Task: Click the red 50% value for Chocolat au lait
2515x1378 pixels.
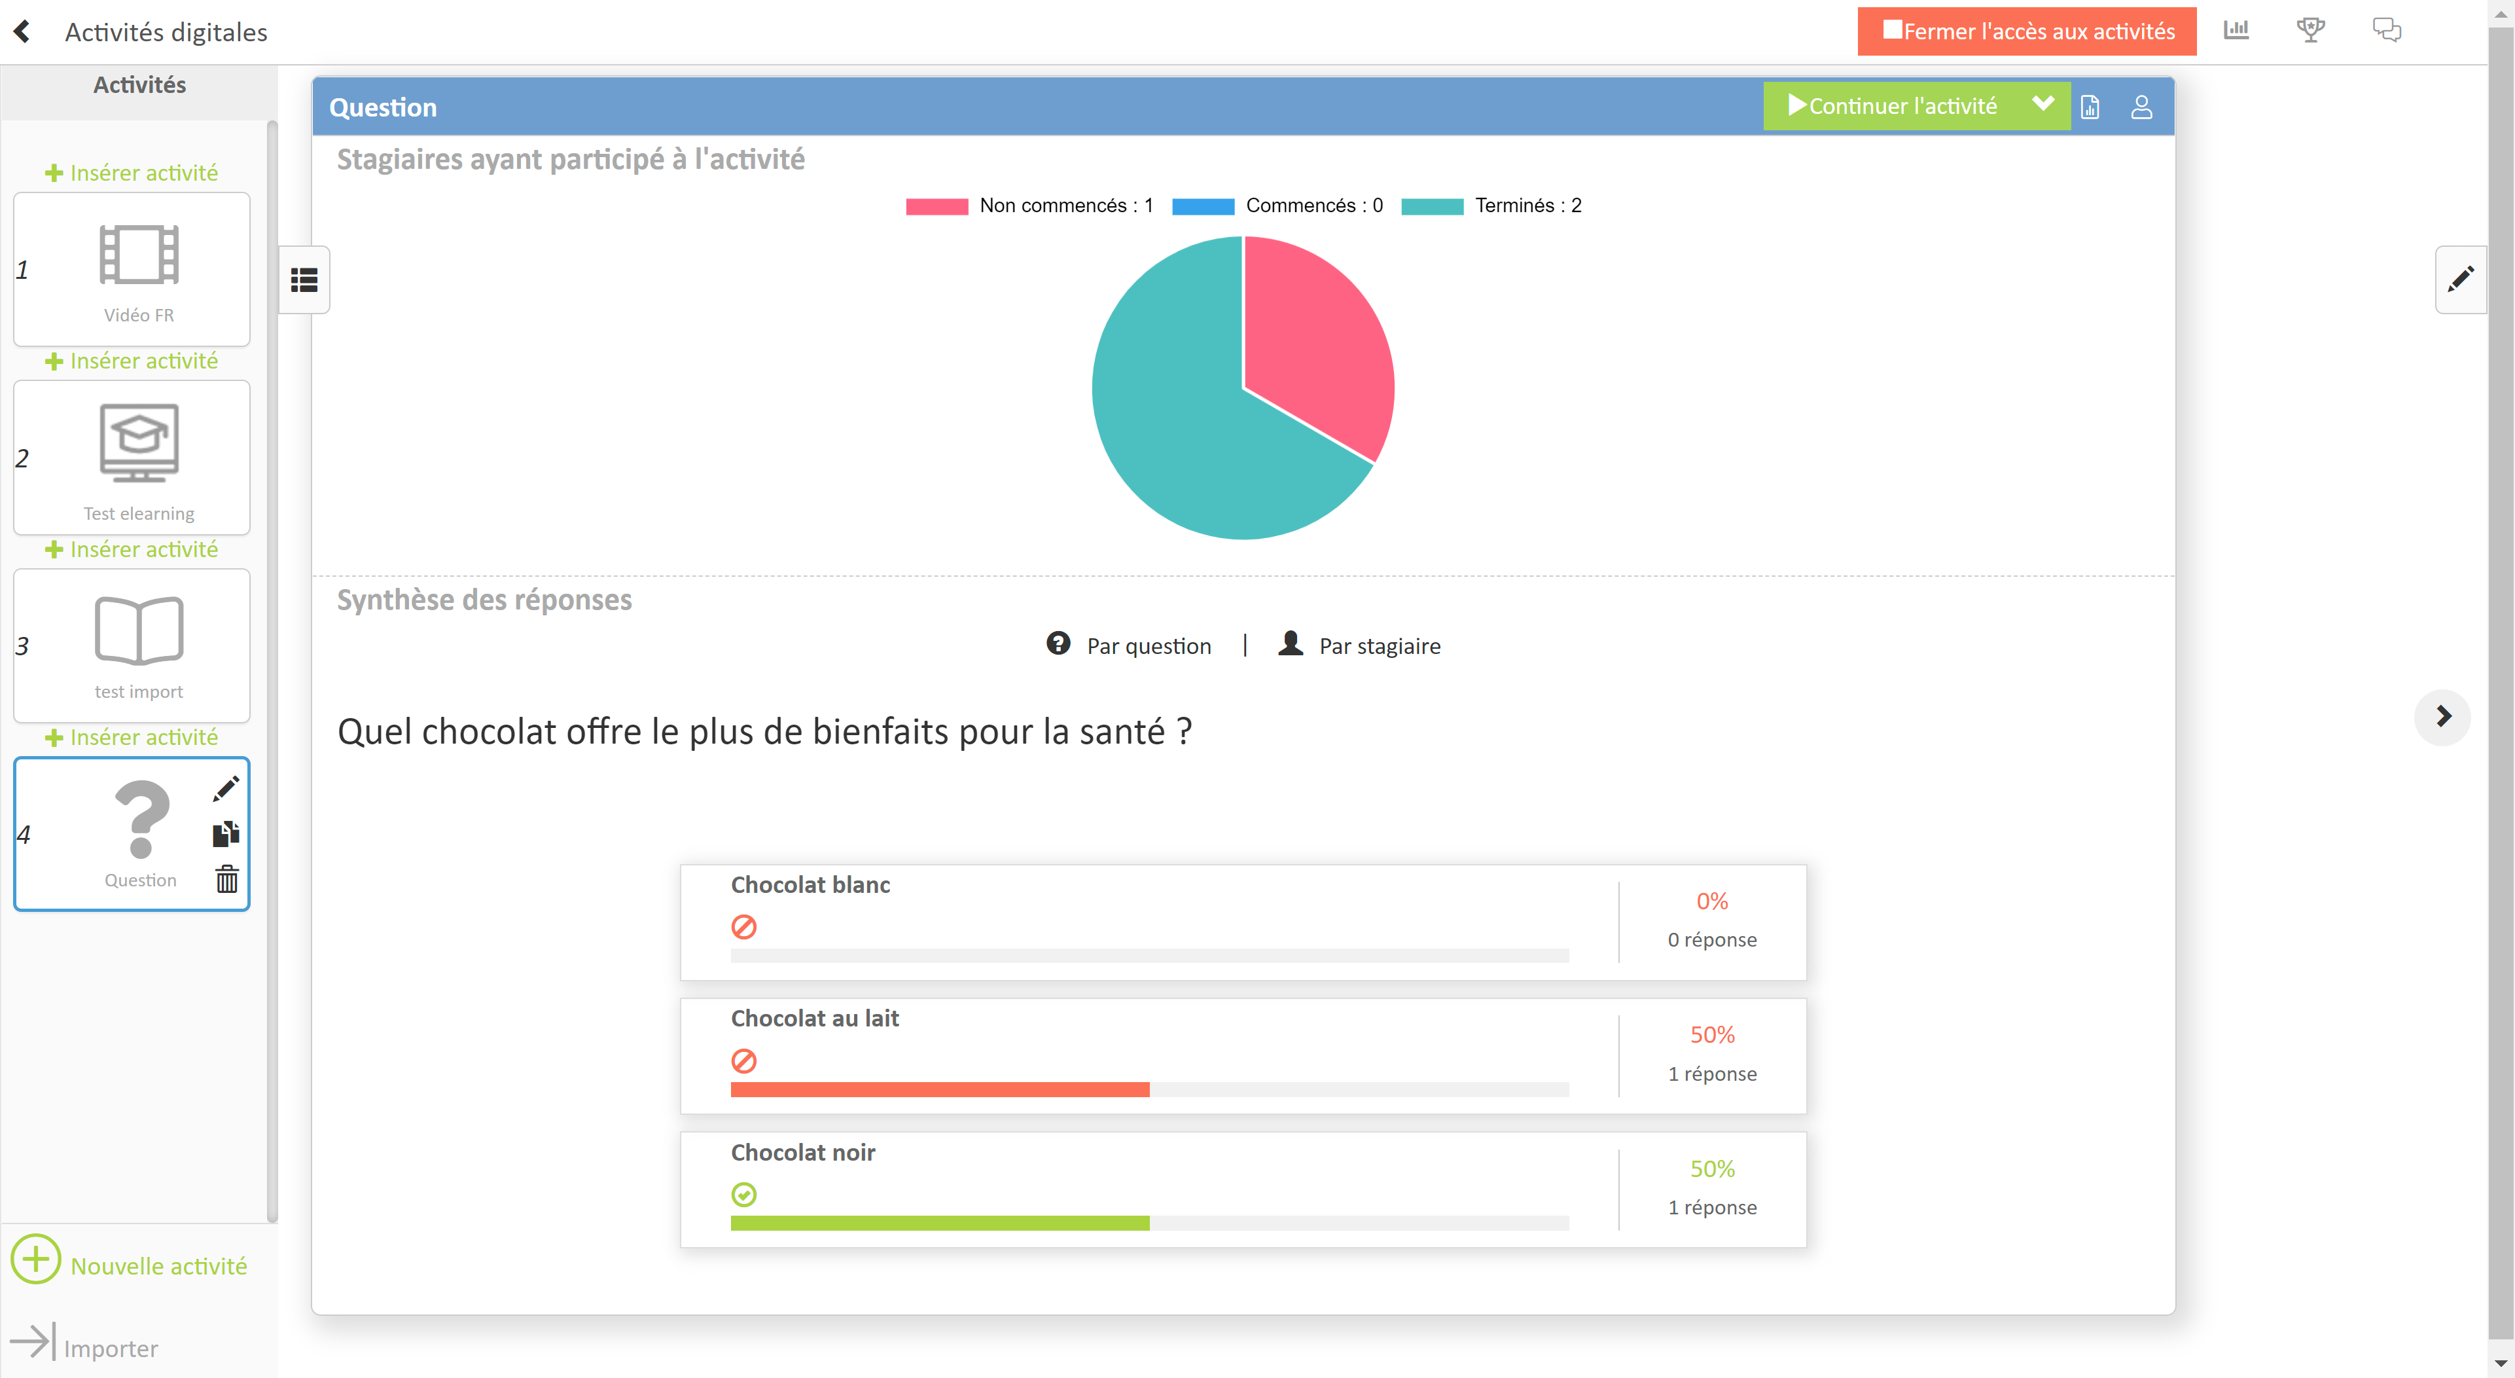Action: click(1711, 1034)
